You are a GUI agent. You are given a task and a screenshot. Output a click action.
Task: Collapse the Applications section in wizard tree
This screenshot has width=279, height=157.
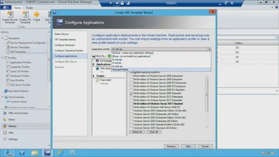coord(93,64)
